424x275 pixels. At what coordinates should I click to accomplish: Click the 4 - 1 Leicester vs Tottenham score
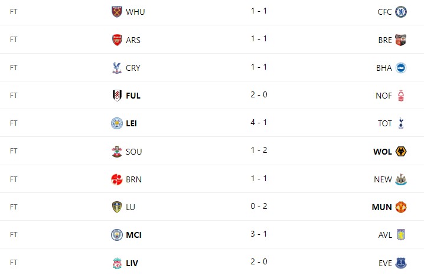coord(259,122)
